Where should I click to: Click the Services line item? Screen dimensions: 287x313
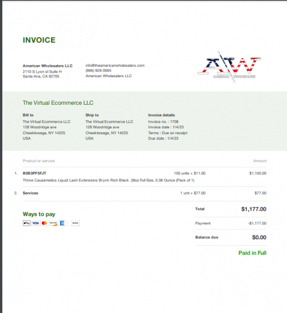[x=30, y=193]
